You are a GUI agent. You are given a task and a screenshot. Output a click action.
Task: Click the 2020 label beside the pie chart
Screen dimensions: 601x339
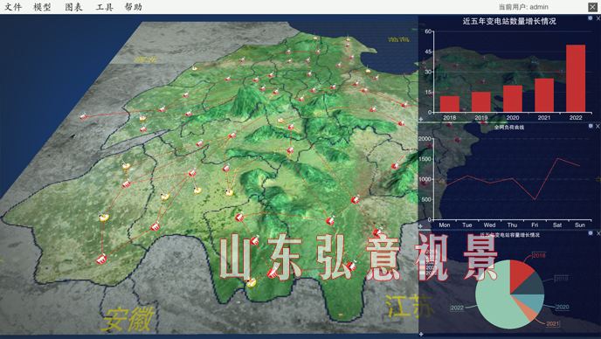point(563,308)
